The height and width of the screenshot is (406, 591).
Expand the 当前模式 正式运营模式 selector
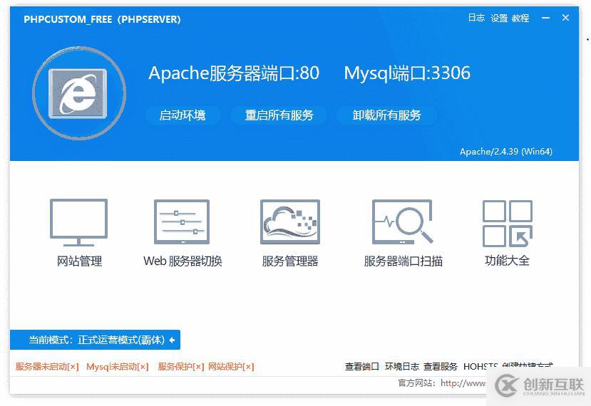[x=95, y=340]
